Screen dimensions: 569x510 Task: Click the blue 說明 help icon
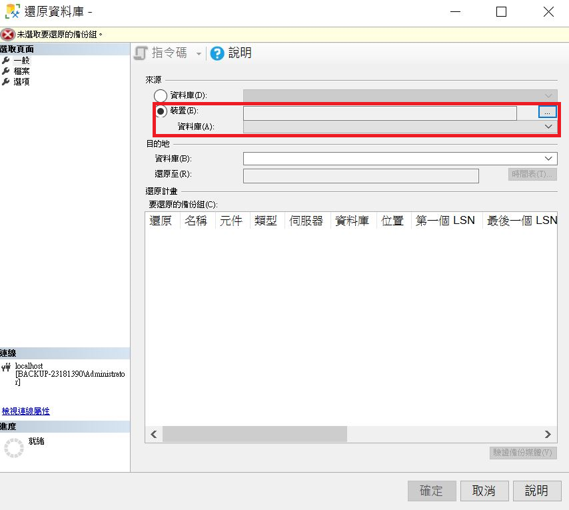217,53
